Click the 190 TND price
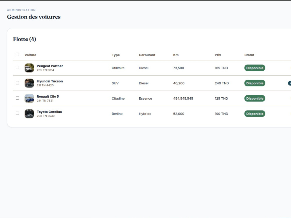The height and width of the screenshot is (218, 291). (x=221, y=114)
